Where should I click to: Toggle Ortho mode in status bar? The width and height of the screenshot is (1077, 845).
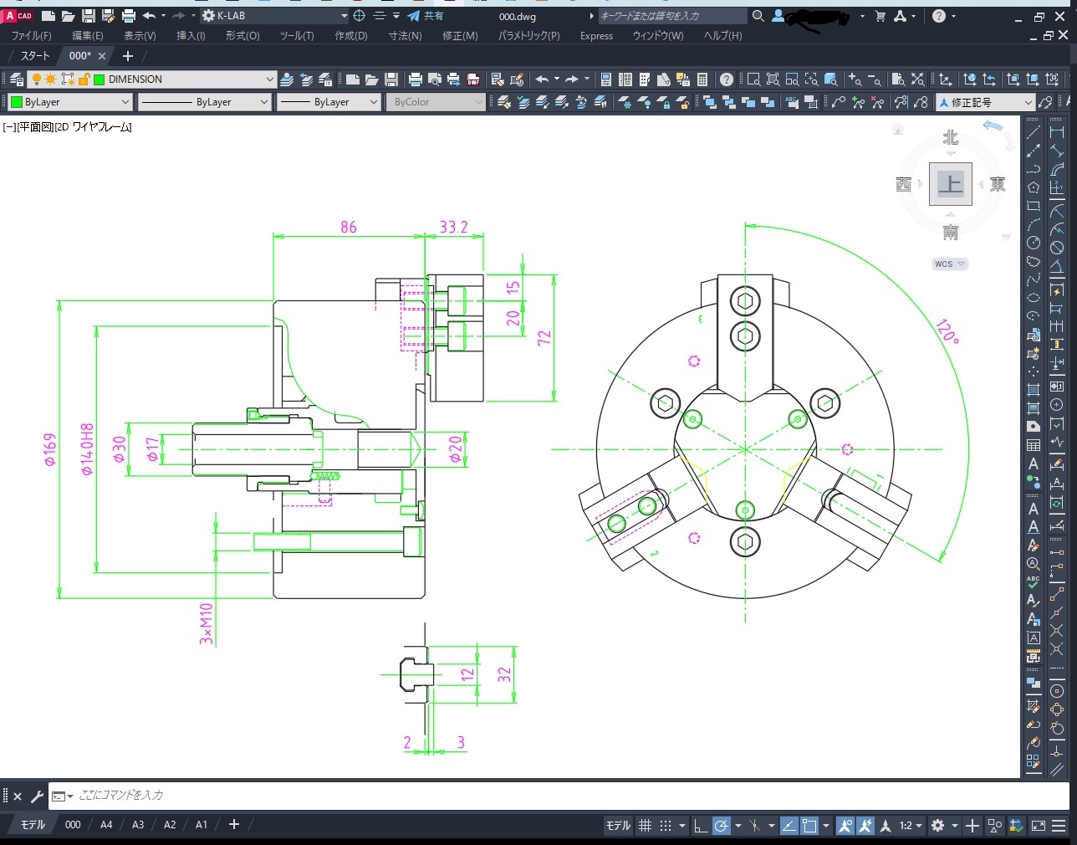(x=701, y=826)
